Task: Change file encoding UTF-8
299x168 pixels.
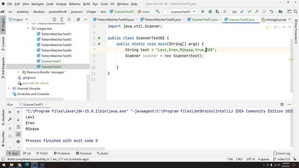Action: tap(250, 159)
